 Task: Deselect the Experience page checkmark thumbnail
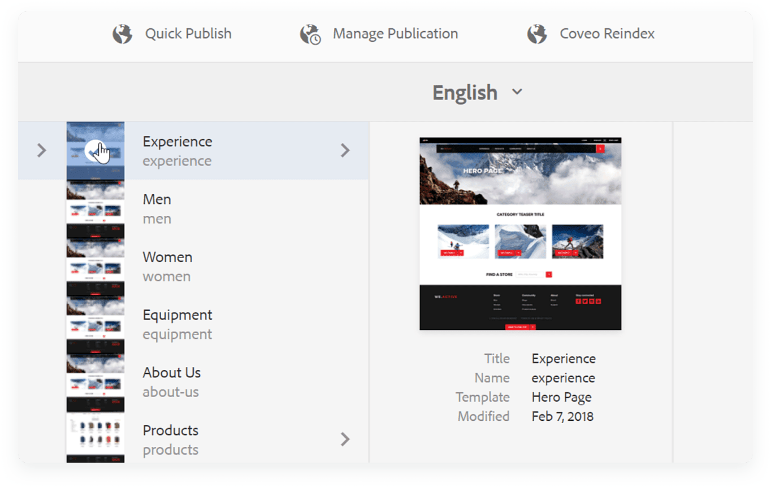[96, 151]
